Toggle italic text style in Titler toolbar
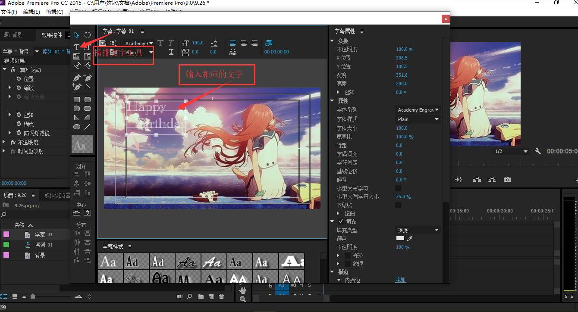This screenshot has height=312, width=578. point(171,43)
